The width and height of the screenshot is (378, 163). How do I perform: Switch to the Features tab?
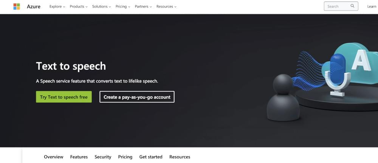[79, 157]
